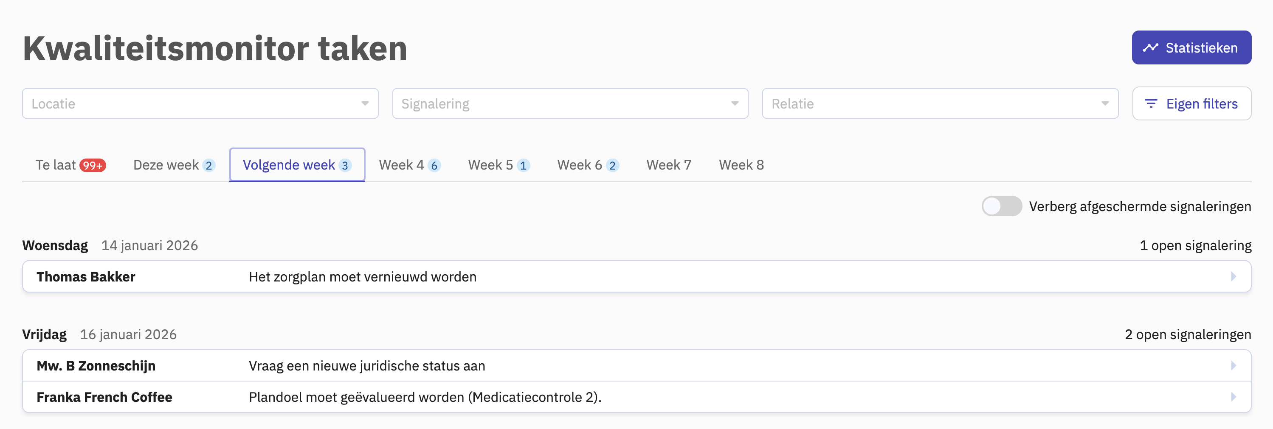Select the Volgende week tab

pyautogui.click(x=289, y=165)
